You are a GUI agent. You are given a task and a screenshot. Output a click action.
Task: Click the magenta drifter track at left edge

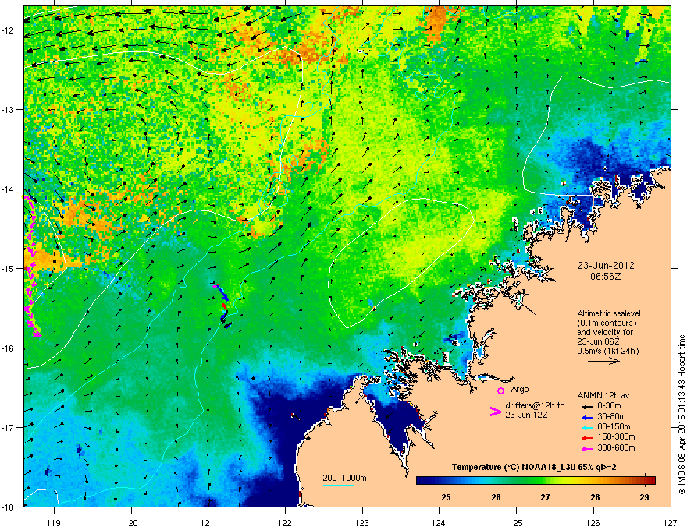[31, 266]
